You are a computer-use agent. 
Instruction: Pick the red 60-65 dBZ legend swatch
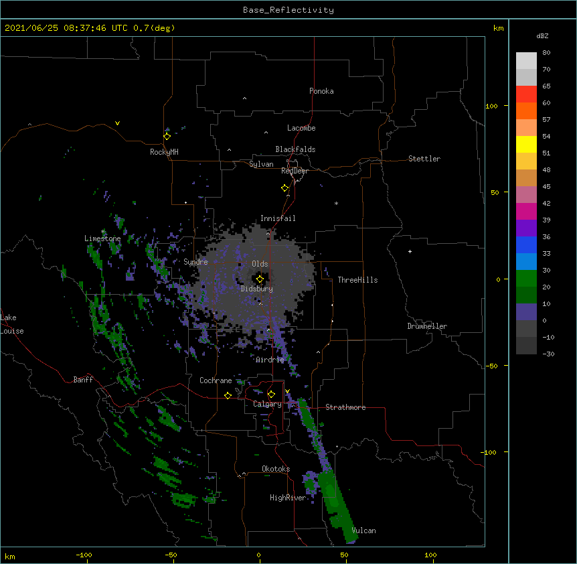tap(526, 94)
